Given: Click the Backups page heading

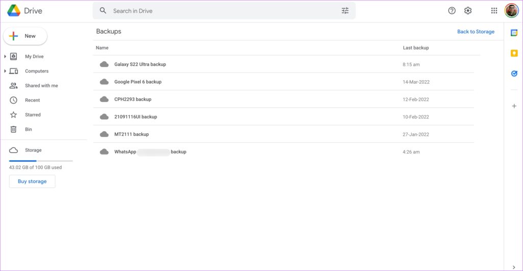Looking at the screenshot, I should pyautogui.click(x=109, y=31).
